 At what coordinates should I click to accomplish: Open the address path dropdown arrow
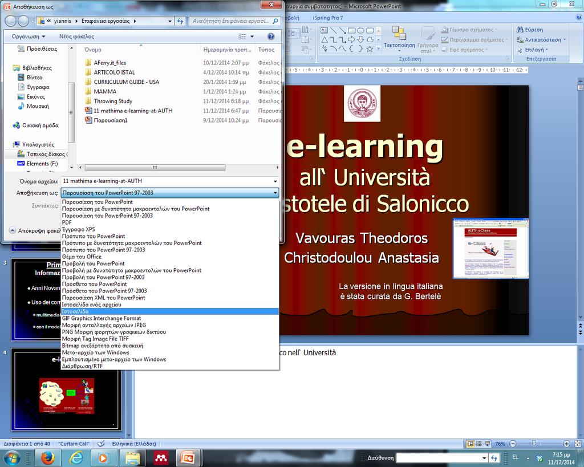pyautogui.click(x=170, y=21)
